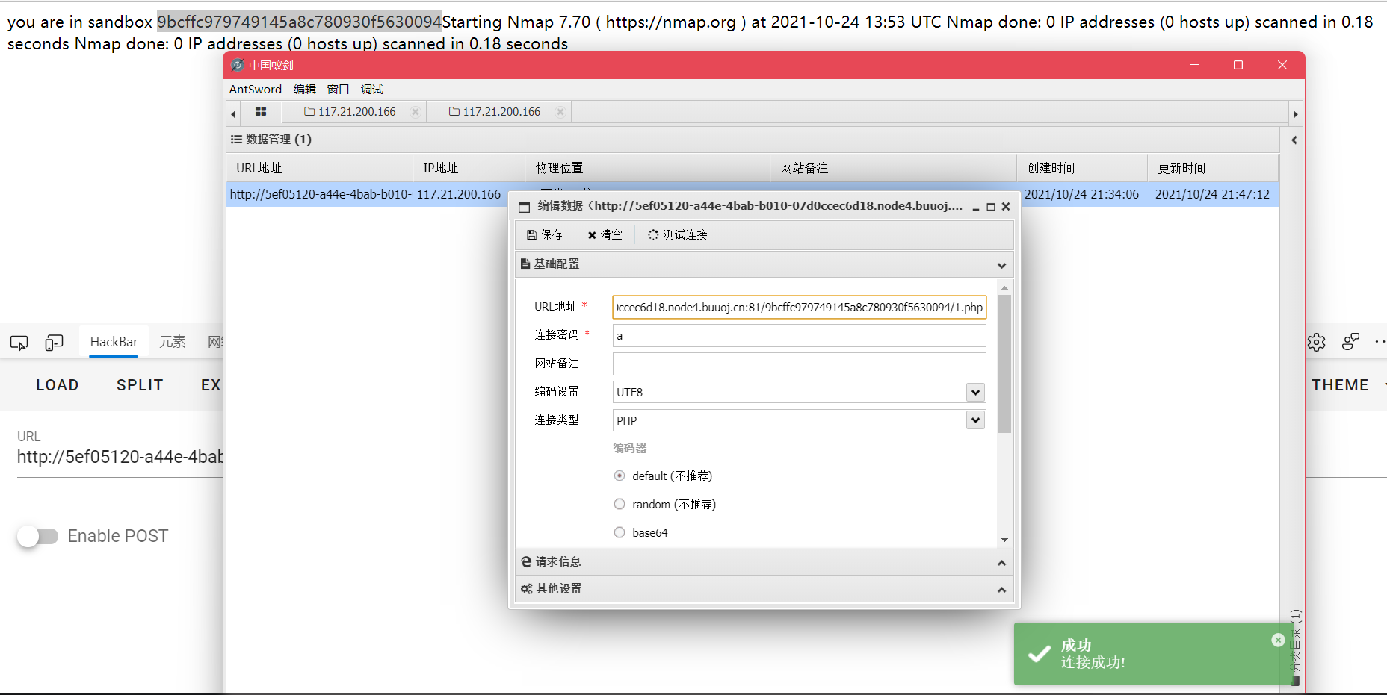Select the HackBar devtools tab
1387x695 pixels.
pyautogui.click(x=114, y=342)
